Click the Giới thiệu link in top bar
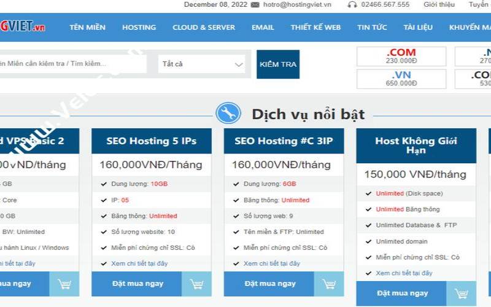Viewport: 491px width, 307px height. point(439,5)
